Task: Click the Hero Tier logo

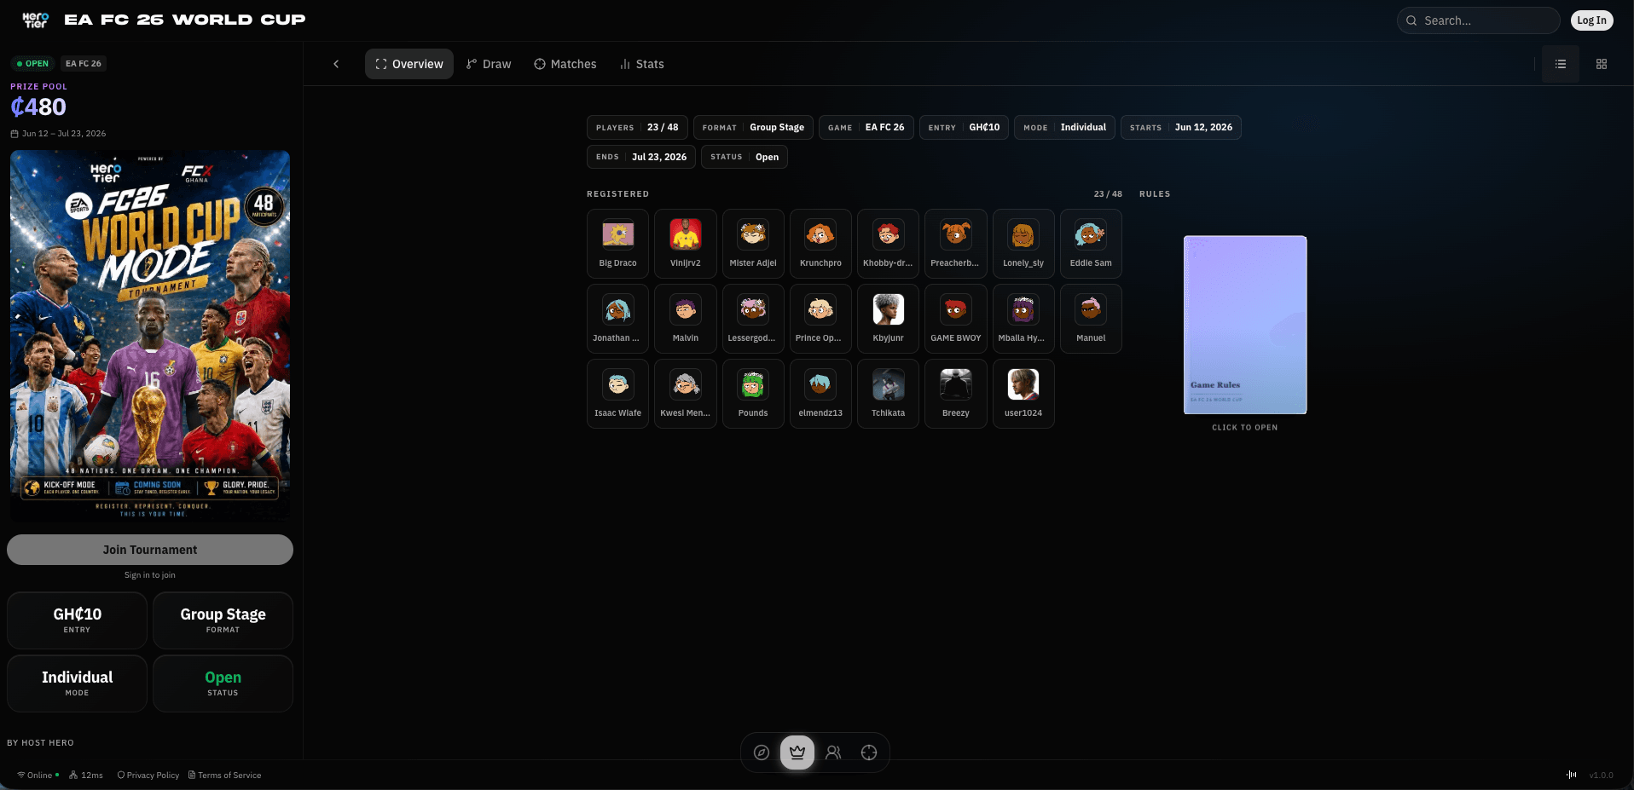Action: point(36,20)
